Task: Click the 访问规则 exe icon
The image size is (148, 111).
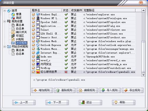Action: 13,43
